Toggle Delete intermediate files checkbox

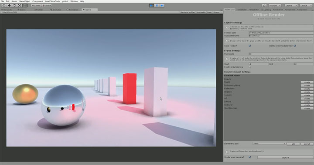pyautogui.click(x=295, y=46)
